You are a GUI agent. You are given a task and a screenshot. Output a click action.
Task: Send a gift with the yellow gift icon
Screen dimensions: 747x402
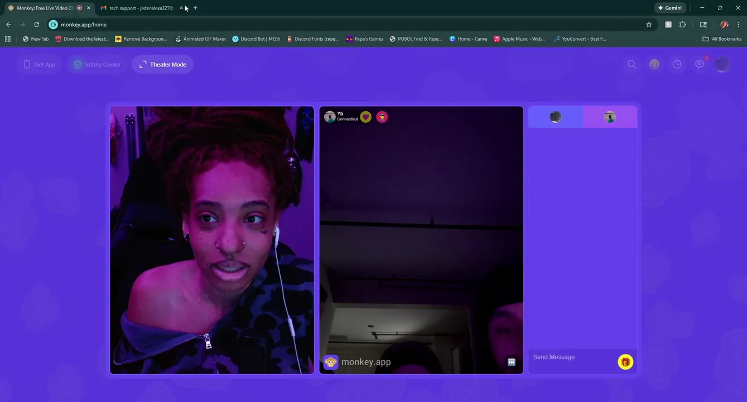click(x=625, y=362)
